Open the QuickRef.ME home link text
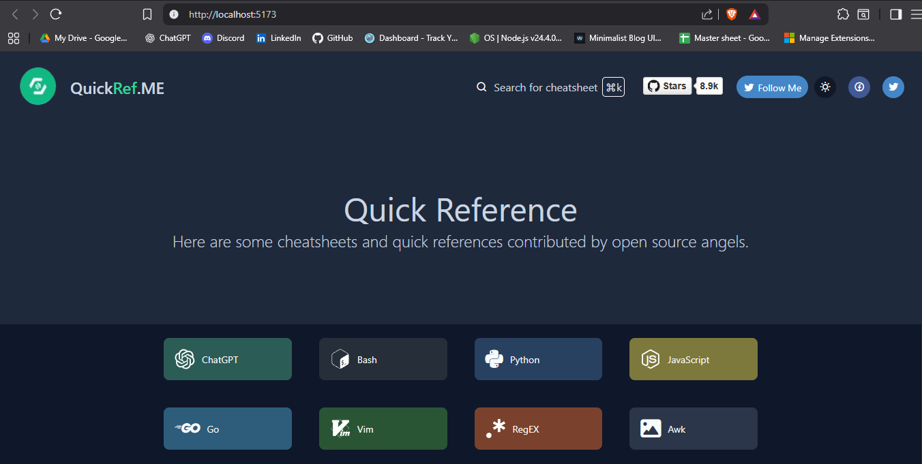Image resolution: width=922 pixels, height=464 pixels. tap(117, 88)
